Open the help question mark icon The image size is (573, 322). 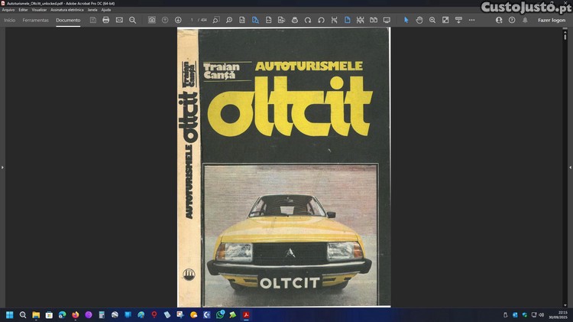coord(512,20)
